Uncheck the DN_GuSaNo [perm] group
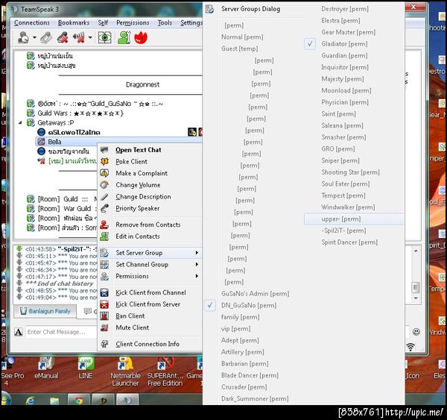Image resolution: width=447 pixels, height=420 pixels. coord(249,306)
